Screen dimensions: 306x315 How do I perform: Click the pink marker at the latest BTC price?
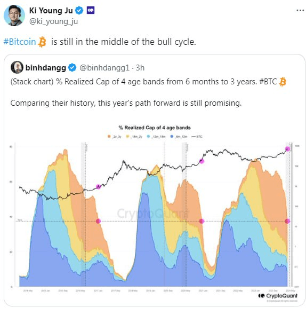(x=287, y=149)
